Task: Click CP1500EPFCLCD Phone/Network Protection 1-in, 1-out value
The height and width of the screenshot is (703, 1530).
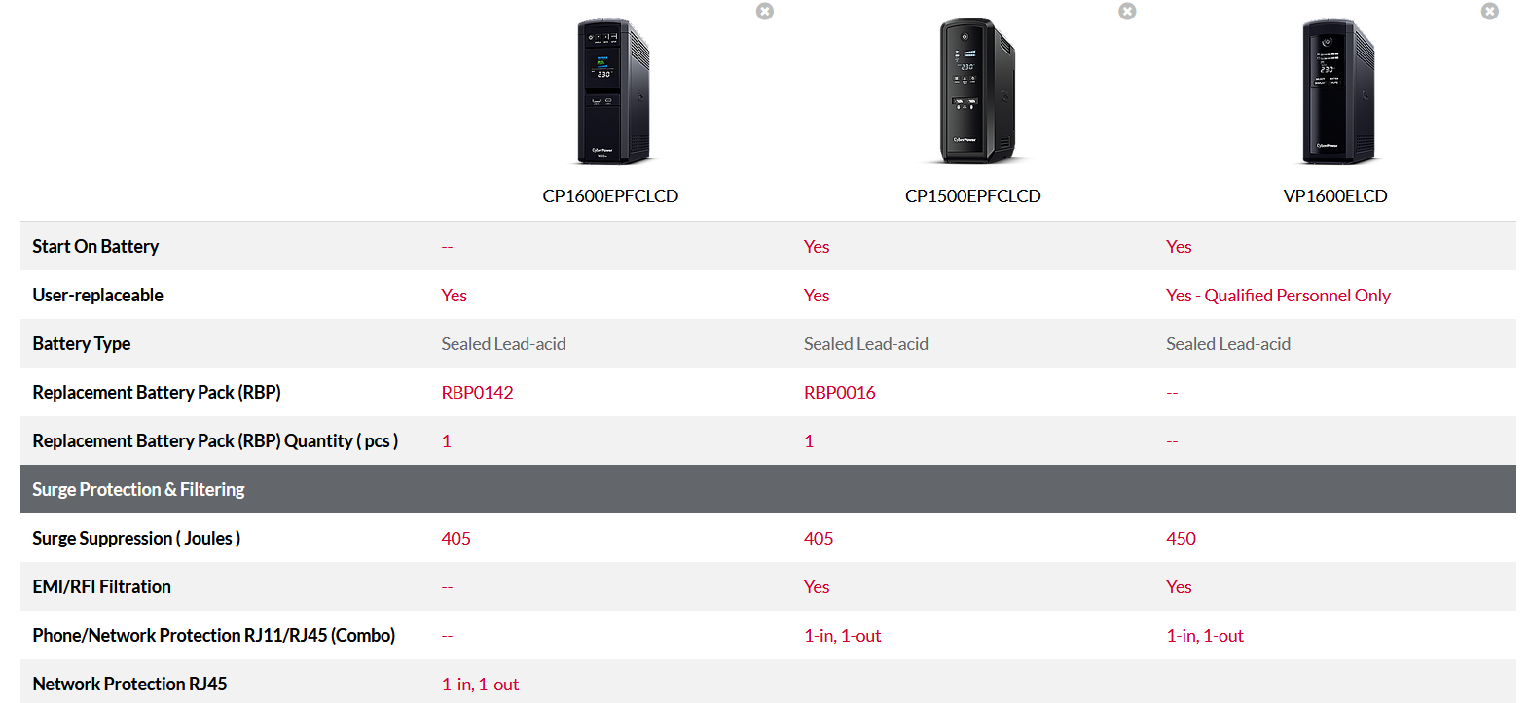Action: click(x=843, y=636)
